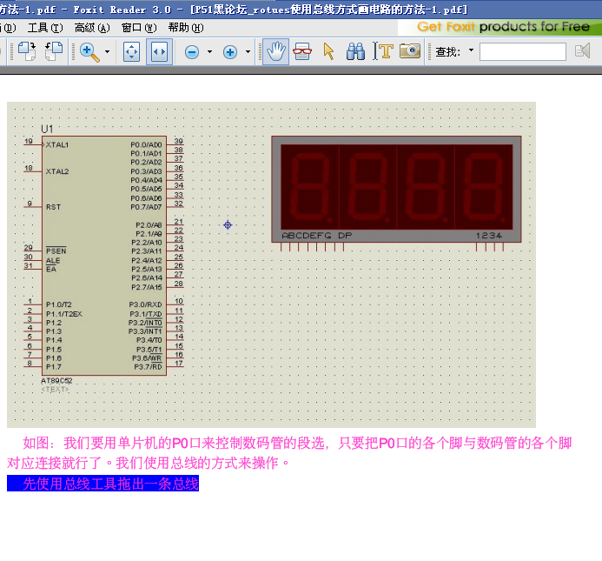Screen dimensions: 602x561
Task: Select the zoom-in magnifier tool
Action: point(89,52)
